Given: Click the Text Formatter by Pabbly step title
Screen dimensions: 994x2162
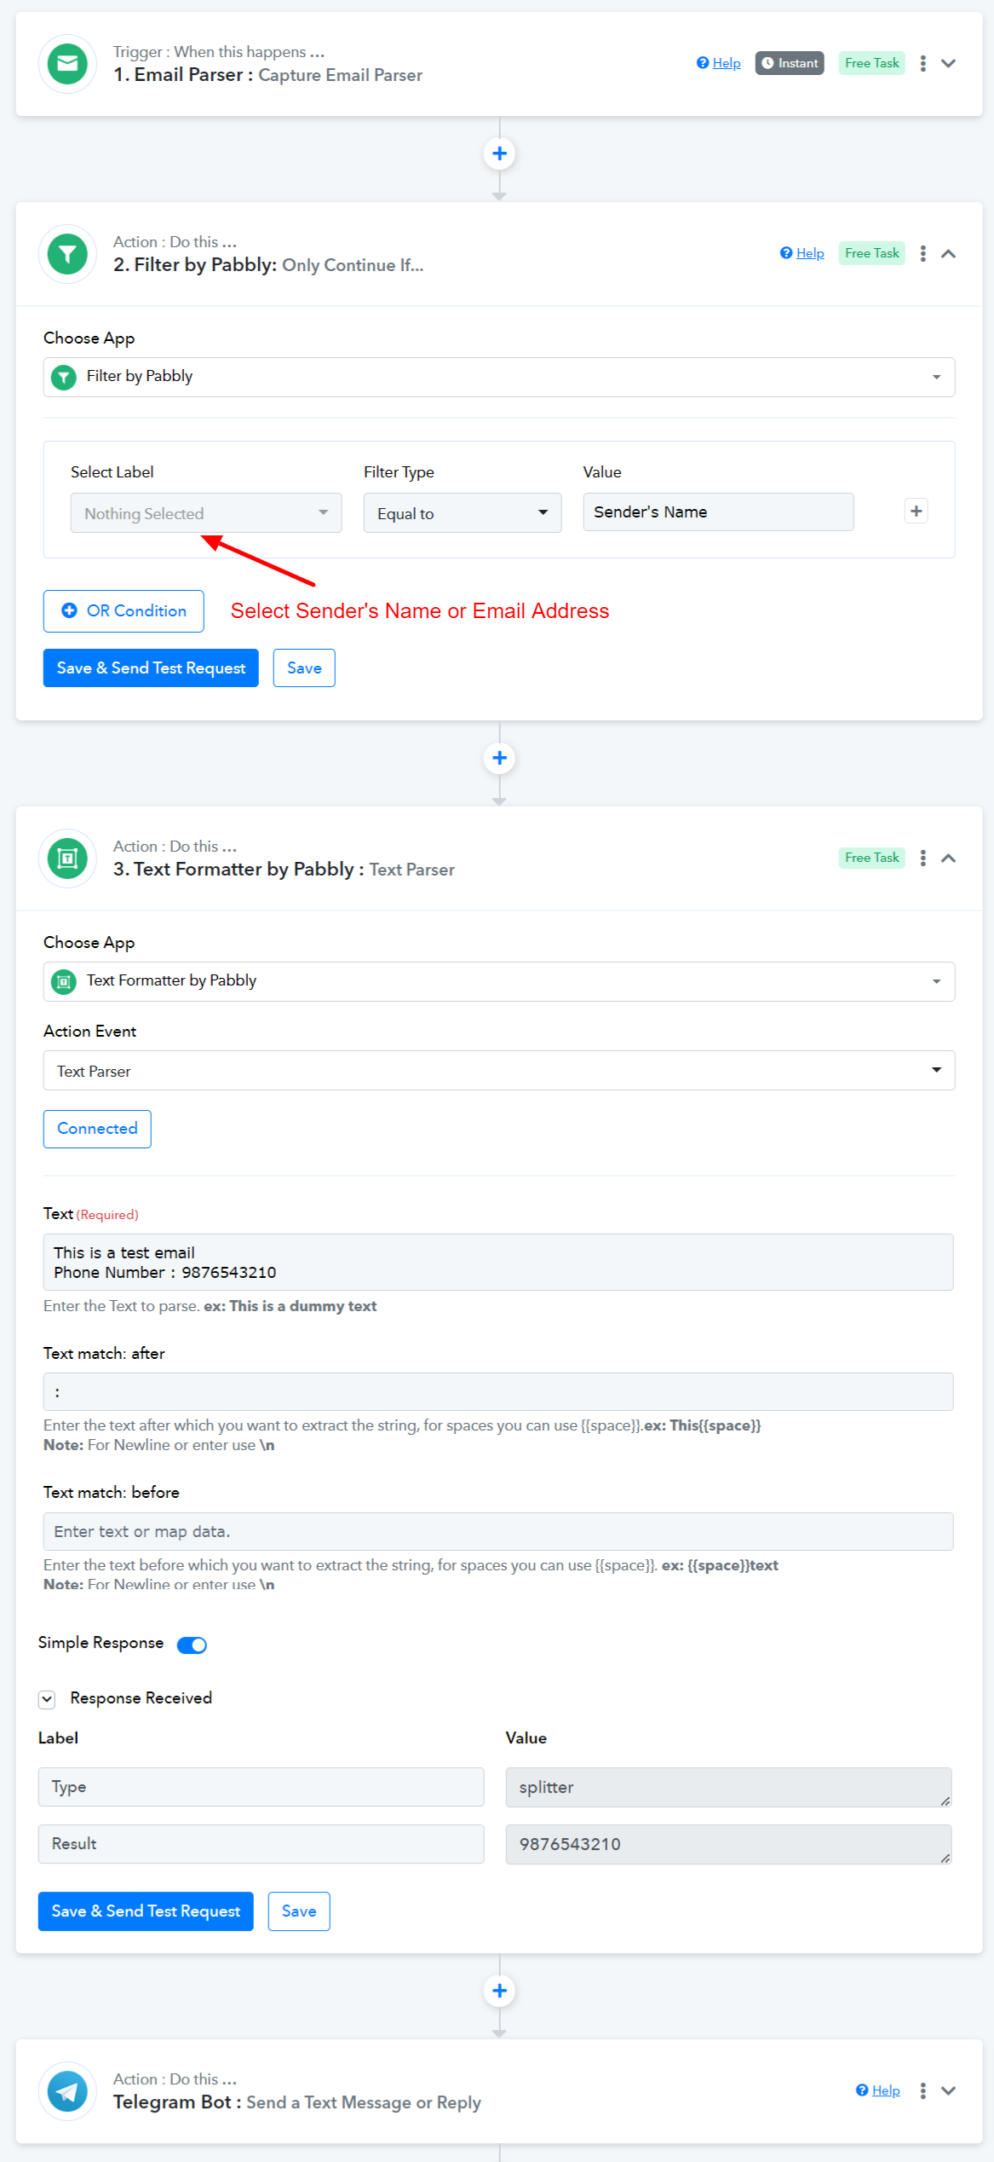Looking at the screenshot, I should 284,870.
